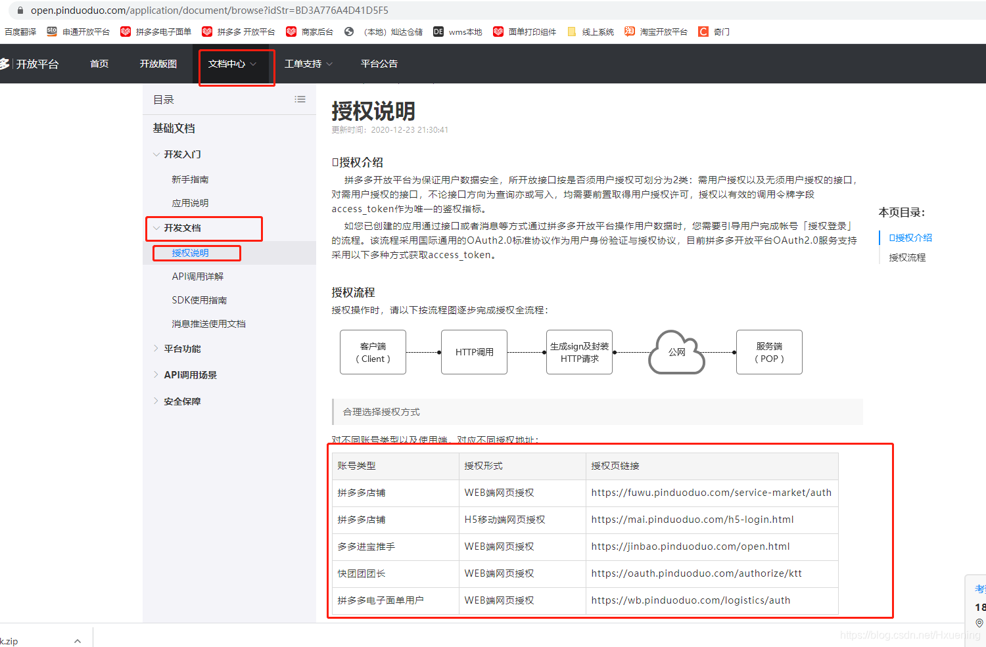Click the mai.pinduoduo.com/h5-login.html link cell

[x=712, y=520]
